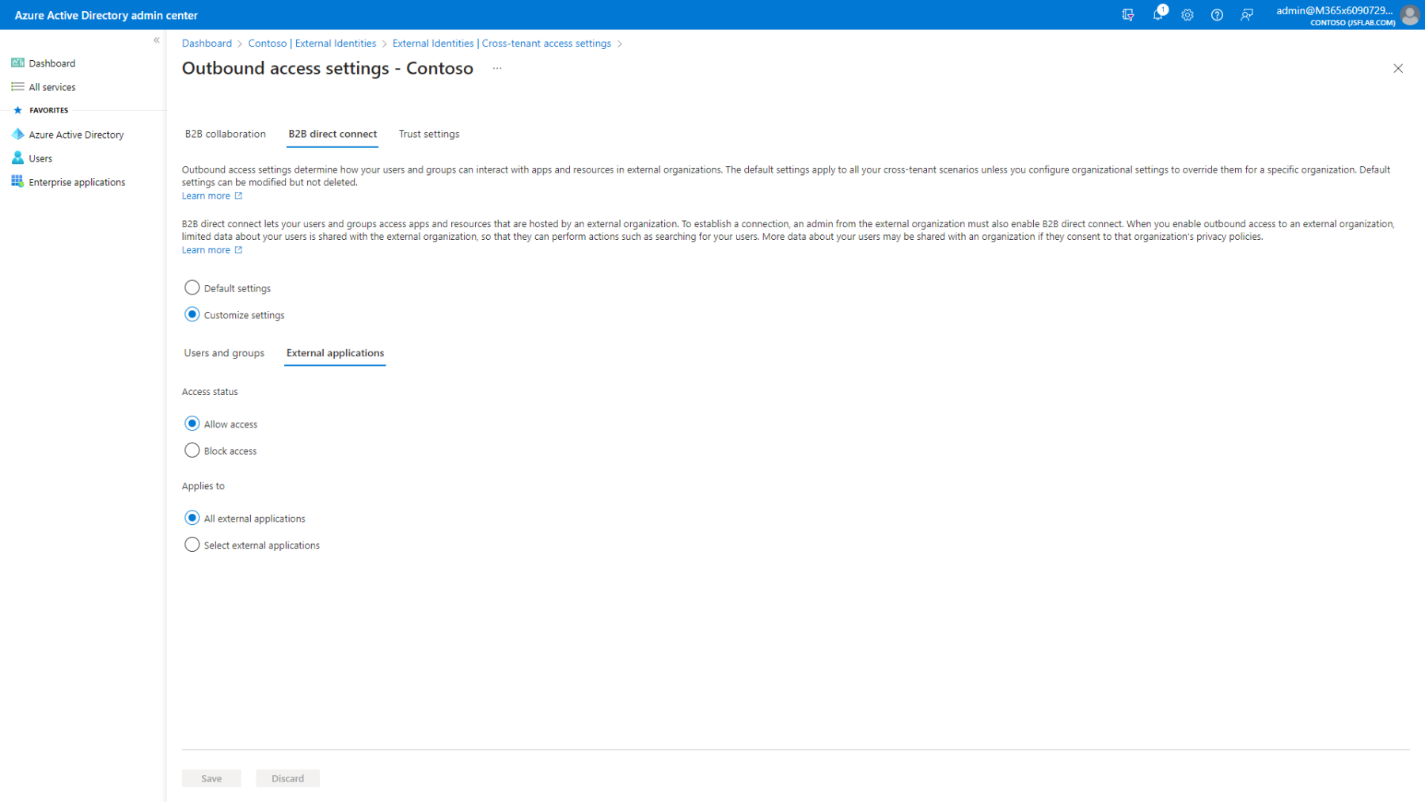Open the notifications bell icon
1425x802 pixels.
coord(1158,14)
